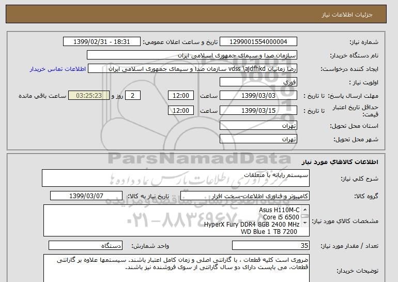Click inside the buyer notes text area
The height and width of the screenshot is (282, 398).
pyautogui.click(x=176, y=268)
